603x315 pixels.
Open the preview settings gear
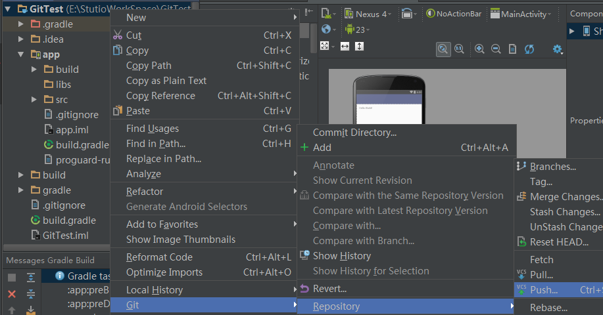coord(558,49)
